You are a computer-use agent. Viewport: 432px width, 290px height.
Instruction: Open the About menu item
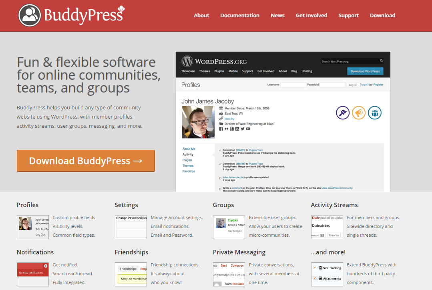point(201,16)
